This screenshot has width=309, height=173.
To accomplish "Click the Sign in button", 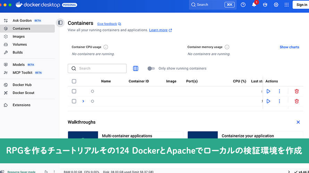I will (x=301, y=5).
